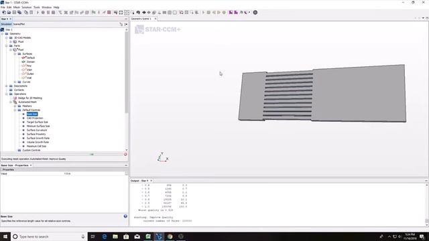Select the Geometry Scene 1 tab
Viewport: 429px width, 241px height.
[141, 19]
